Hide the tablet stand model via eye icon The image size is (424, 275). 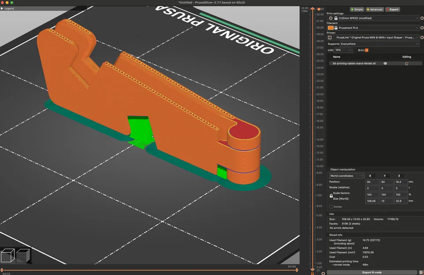385,63
